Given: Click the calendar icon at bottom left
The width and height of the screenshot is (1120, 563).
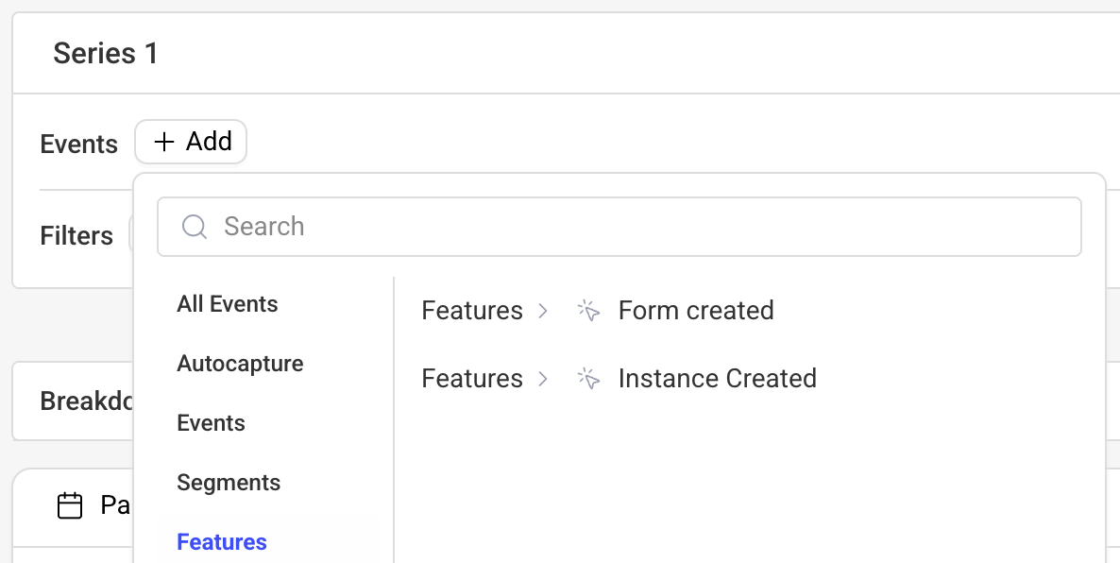Looking at the screenshot, I should pos(70,505).
